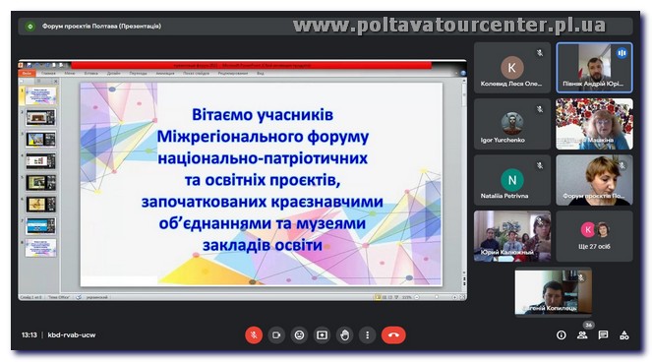Open the three-dot more options menu

[367, 335]
